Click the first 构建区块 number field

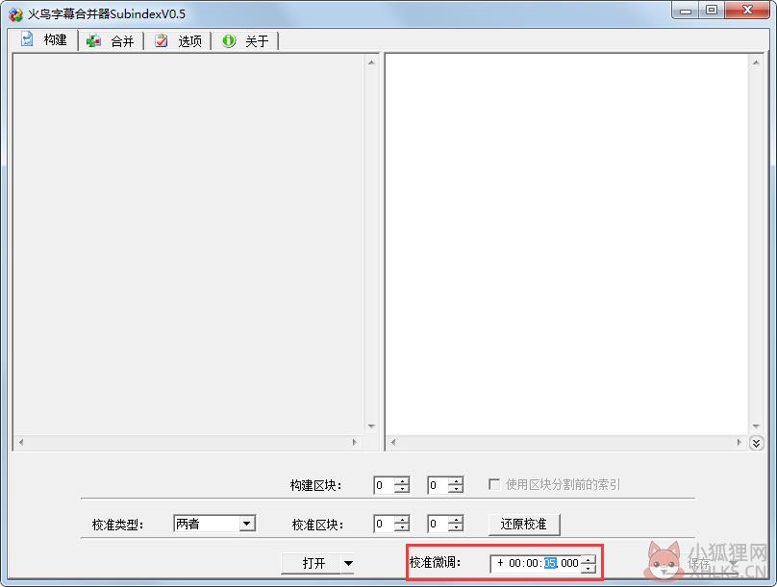pyautogui.click(x=385, y=485)
